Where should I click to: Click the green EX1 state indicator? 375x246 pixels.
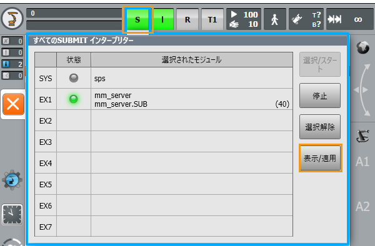[x=73, y=99]
